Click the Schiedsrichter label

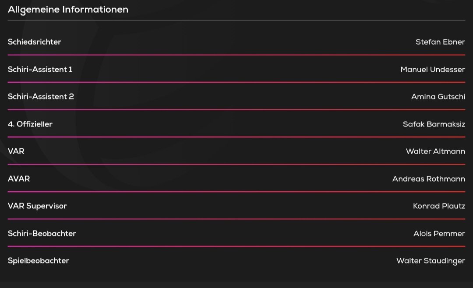(x=35, y=42)
